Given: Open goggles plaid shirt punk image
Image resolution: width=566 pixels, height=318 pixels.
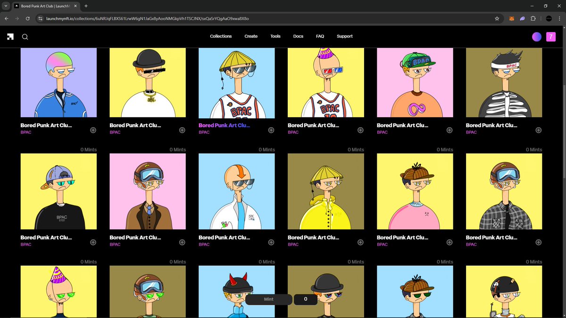Looking at the screenshot, I should pyautogui.click(x=504, y=191).
